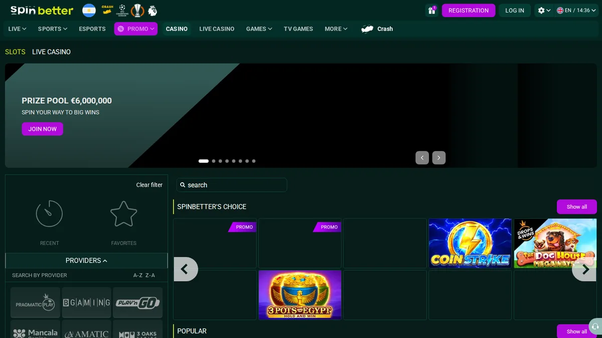Open the Champions League shortcut

tap(122, 10)
